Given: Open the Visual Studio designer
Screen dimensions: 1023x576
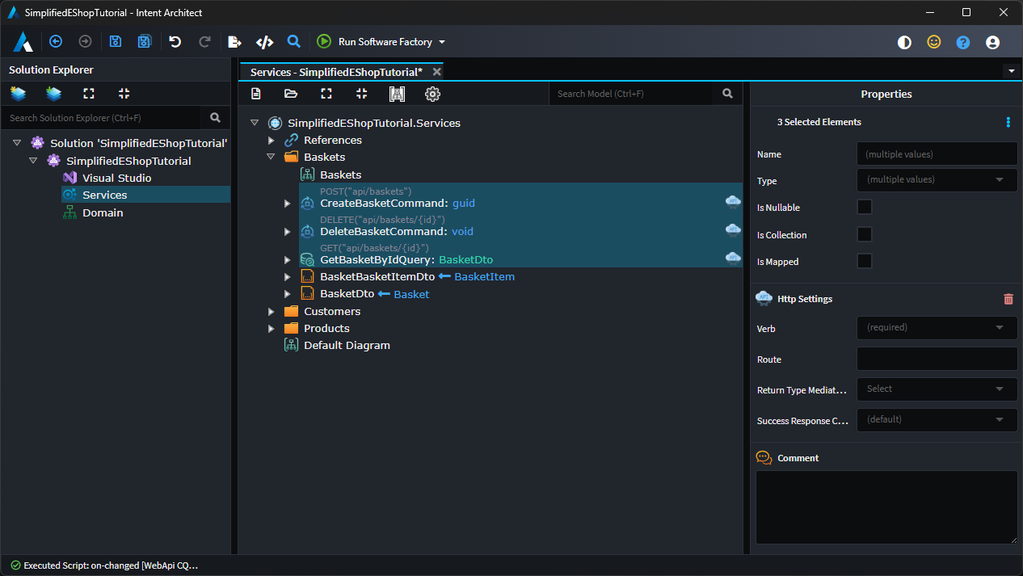Looking at the screenshot, I should tap(116, 178).
